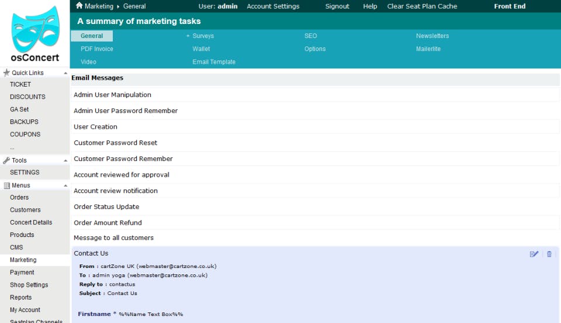
Task: Open the Shop Settings menu
Action: [29, 285]
